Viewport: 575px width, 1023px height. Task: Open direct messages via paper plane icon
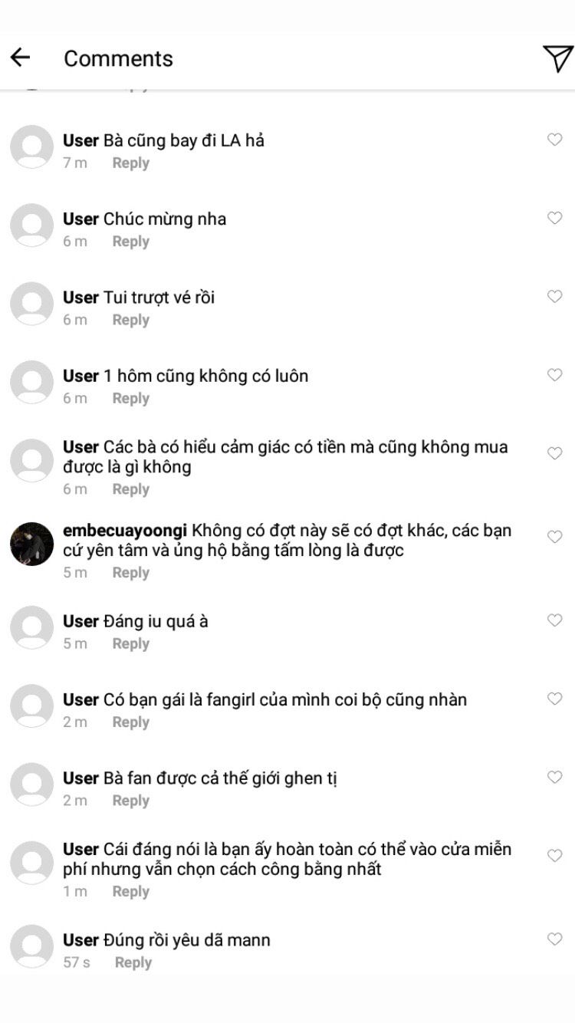tap(557, 58)
